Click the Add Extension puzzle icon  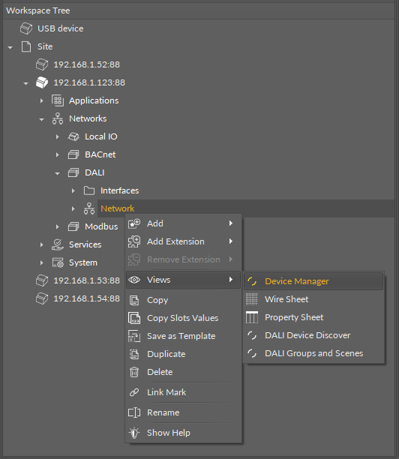pyautogui.click(x=134, y=241)
